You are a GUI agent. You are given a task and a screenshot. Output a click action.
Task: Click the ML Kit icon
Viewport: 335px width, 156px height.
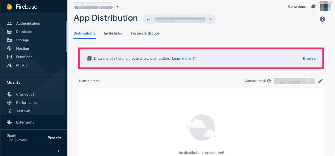9,65
